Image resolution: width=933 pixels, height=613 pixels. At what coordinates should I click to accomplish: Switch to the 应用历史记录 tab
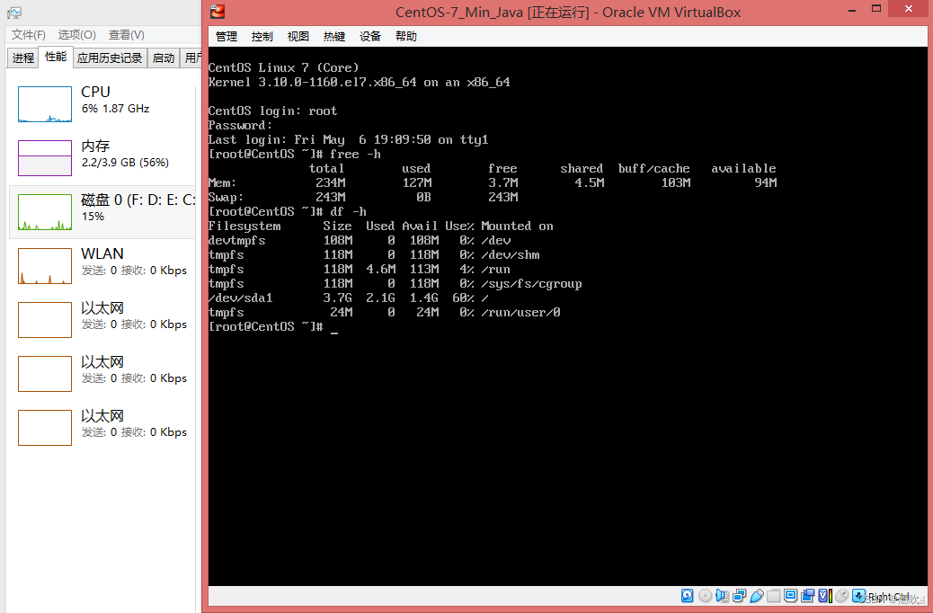(x=110, y=58)
